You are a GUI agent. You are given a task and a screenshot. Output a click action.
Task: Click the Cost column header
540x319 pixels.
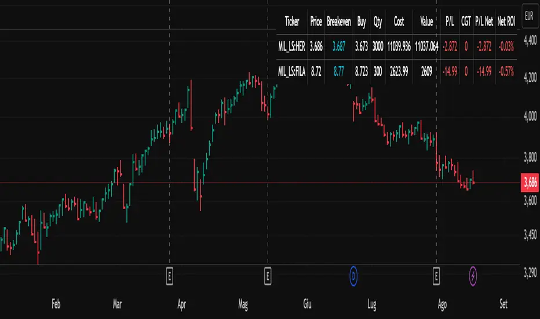coord(399,21)
